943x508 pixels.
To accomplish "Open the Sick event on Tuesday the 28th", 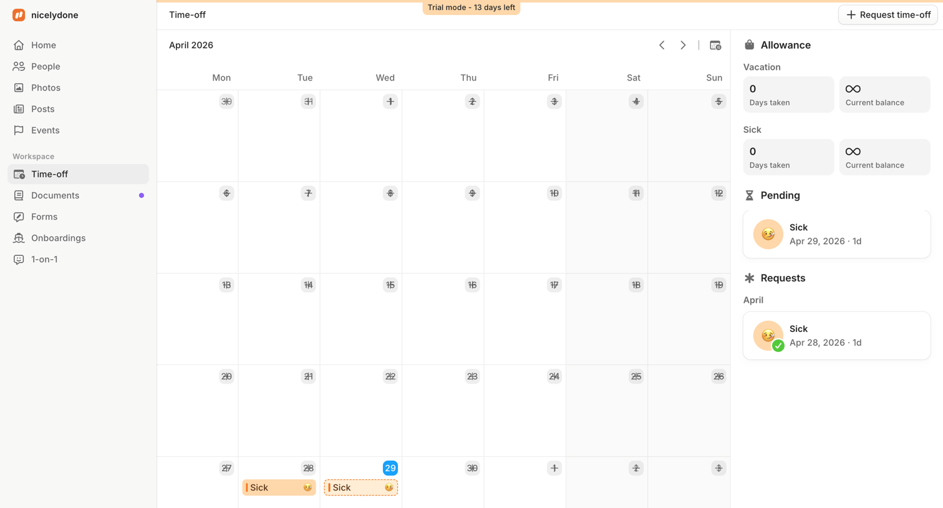I will (279, 487).
